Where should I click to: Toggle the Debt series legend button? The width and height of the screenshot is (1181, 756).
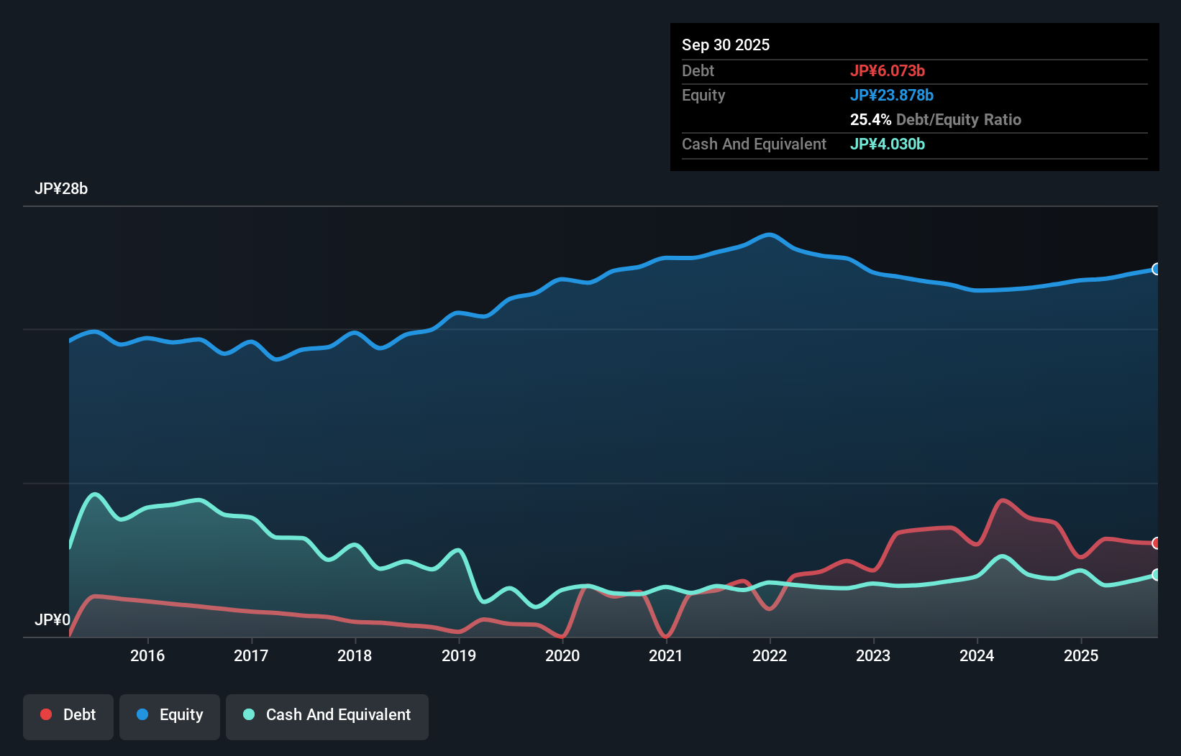[68, 716]
